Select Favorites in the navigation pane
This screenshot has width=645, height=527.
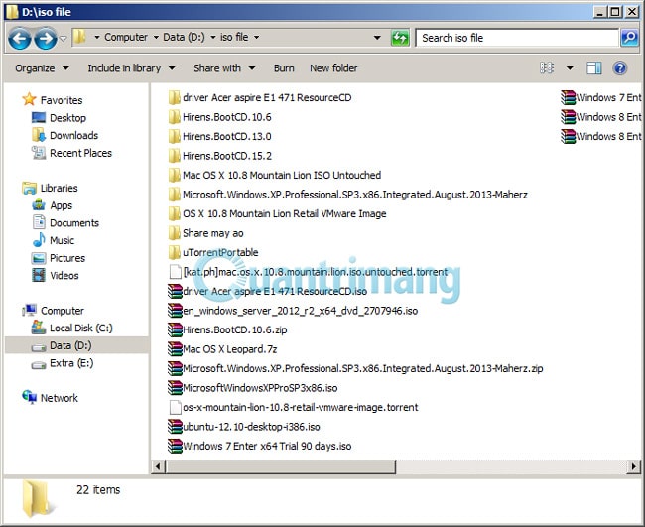pos(53,100)
